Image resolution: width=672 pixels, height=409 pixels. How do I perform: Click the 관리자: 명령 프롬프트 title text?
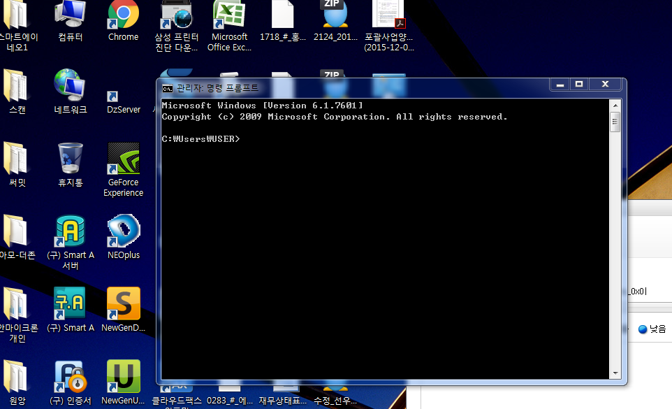click(x=218, y=88)
